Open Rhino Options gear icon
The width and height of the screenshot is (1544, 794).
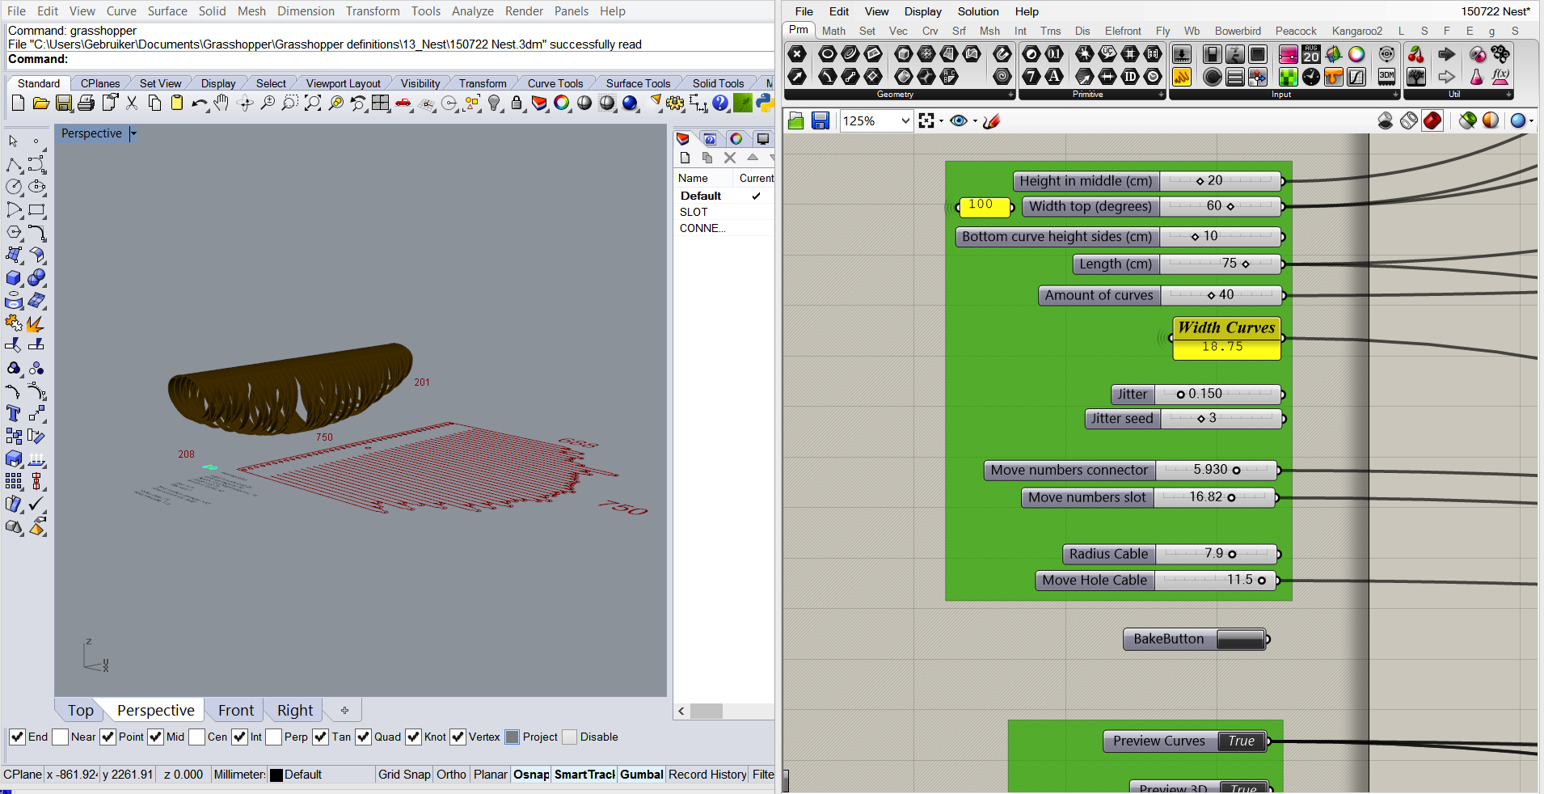tap(676, 103)
